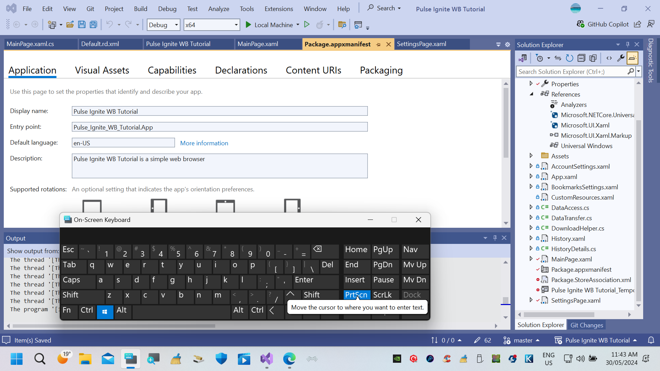Click Collapse All in Solution Explorer

(x=581, y=58)
